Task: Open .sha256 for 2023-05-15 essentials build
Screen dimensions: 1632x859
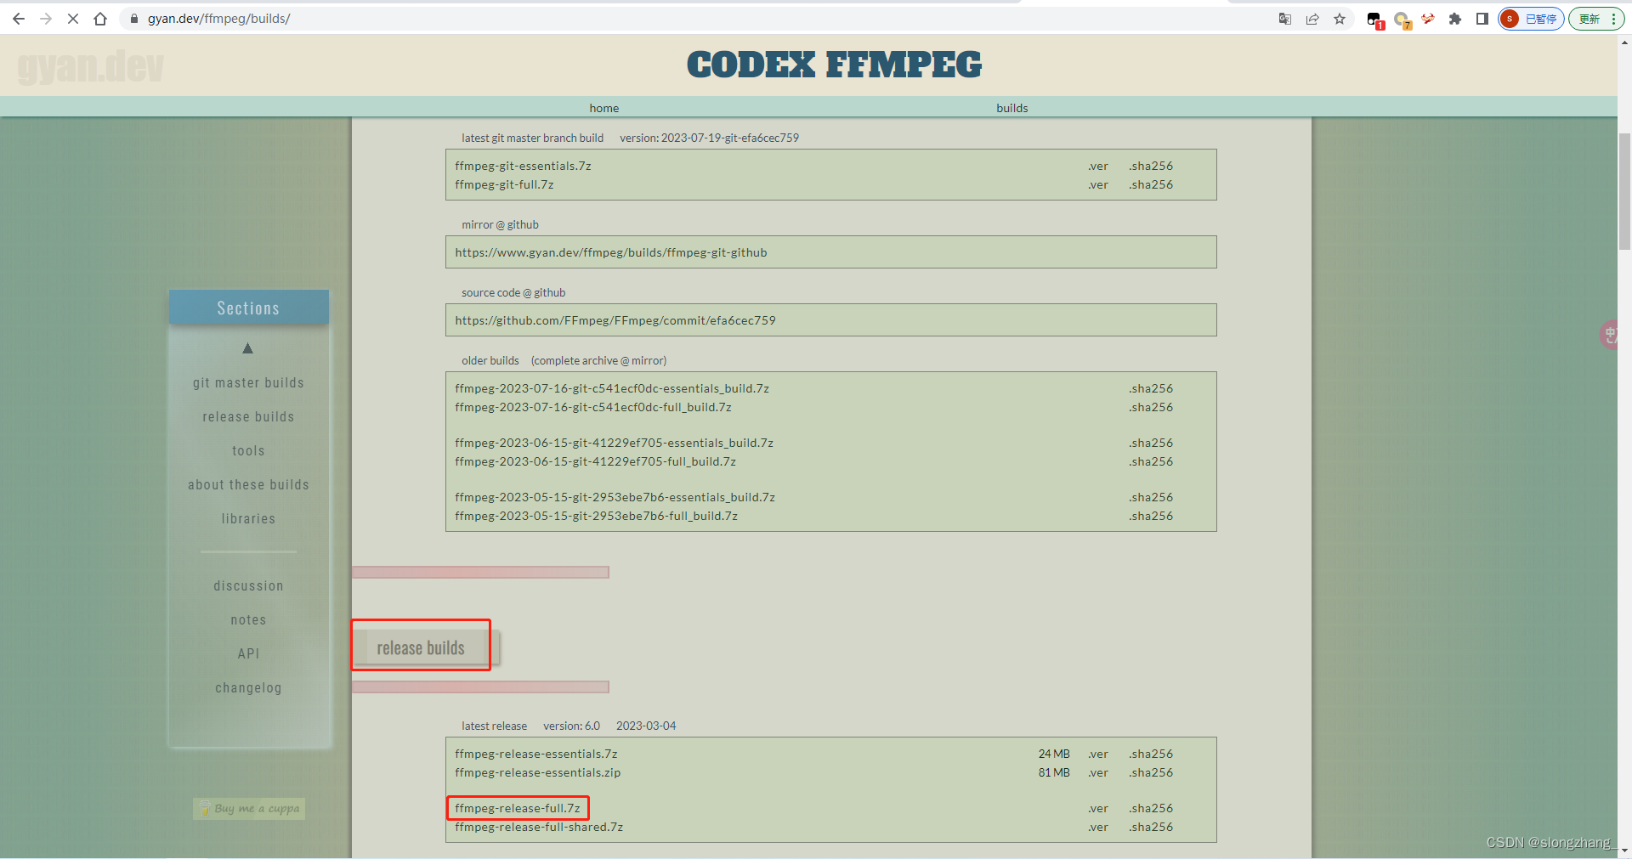Action: coord(1151,497)
